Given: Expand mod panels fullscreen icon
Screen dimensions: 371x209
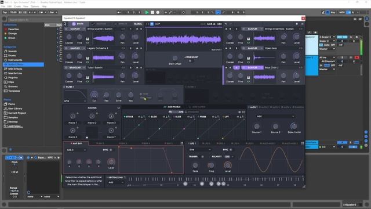Looking at the screenshot, I should click(243, 112).
